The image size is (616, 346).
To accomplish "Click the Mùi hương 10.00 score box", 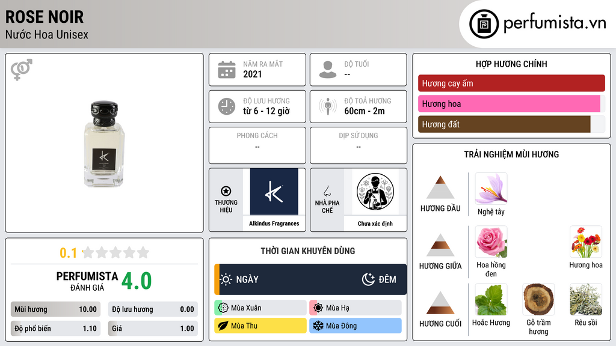I will 55,309.
